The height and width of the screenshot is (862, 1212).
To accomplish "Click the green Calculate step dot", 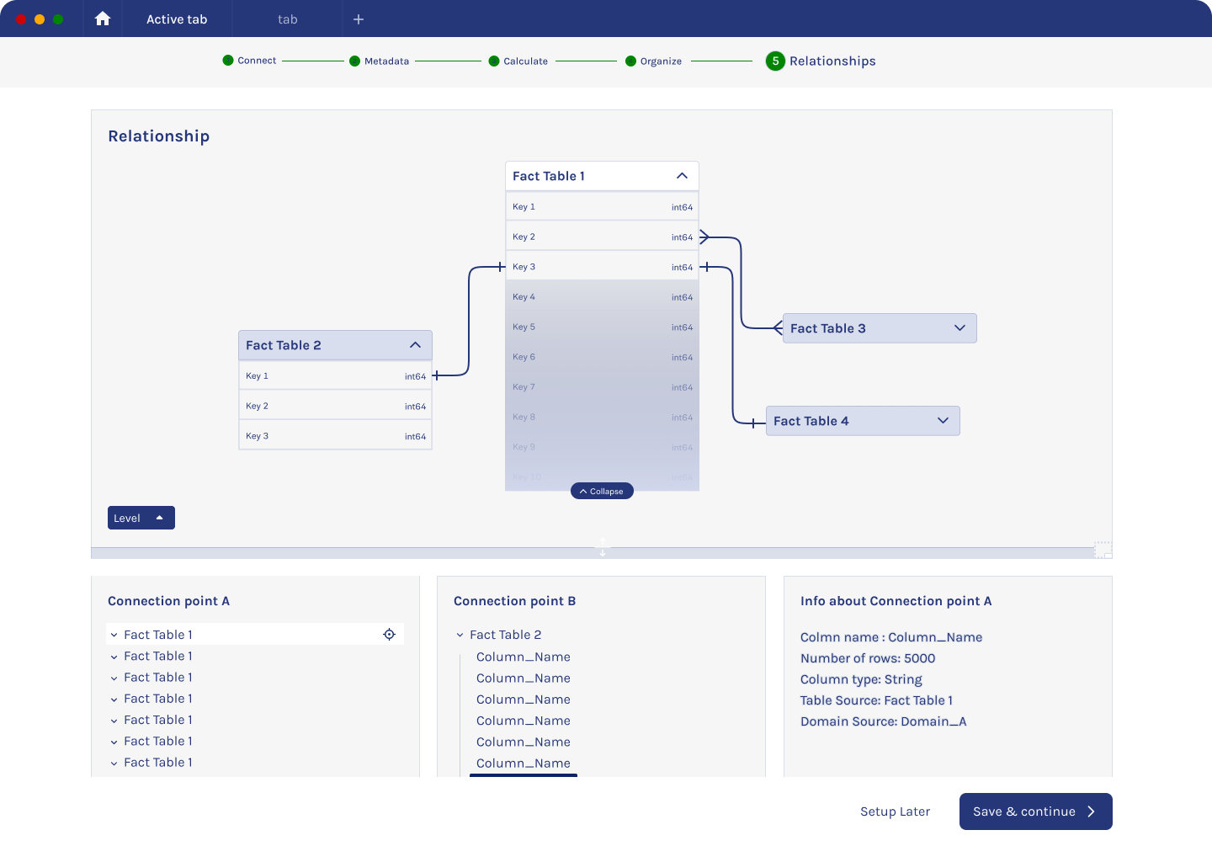I will point(494,61).
